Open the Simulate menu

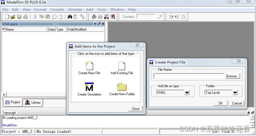pyautogui.click(x=75, y=10)
